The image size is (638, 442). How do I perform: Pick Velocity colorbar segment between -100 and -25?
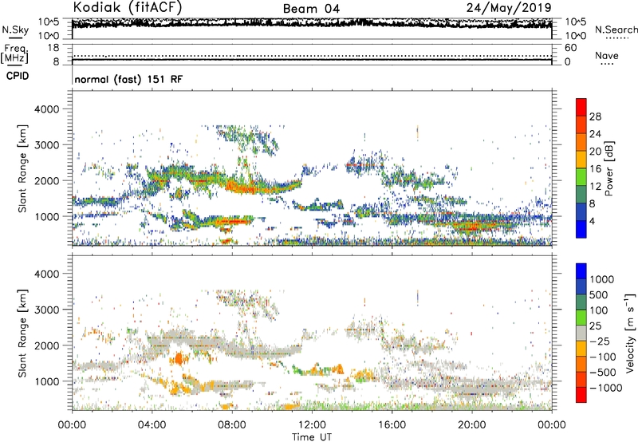[581, 349]
